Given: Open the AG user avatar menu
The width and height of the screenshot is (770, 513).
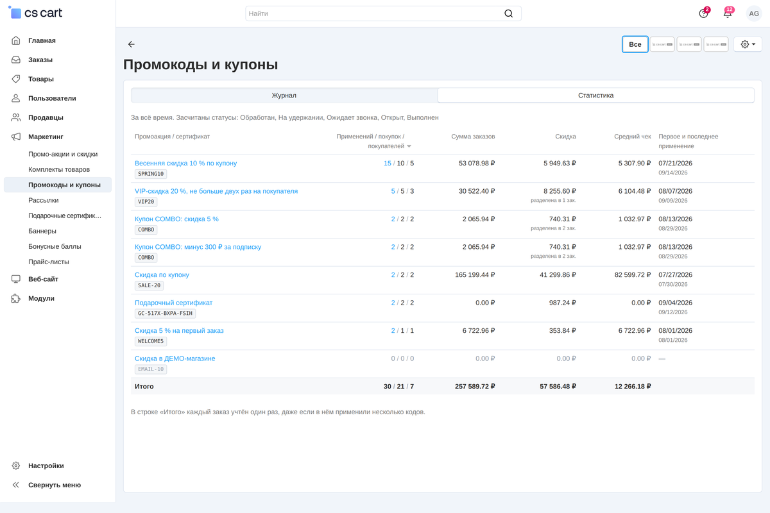Looking at the screenshot, I should 754,13.
